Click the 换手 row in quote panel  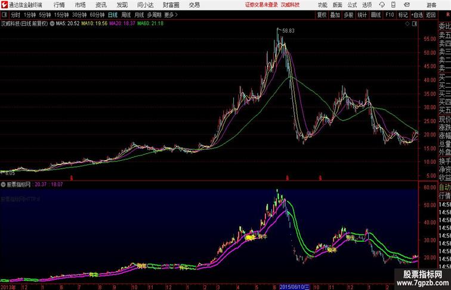click(444, 161)
